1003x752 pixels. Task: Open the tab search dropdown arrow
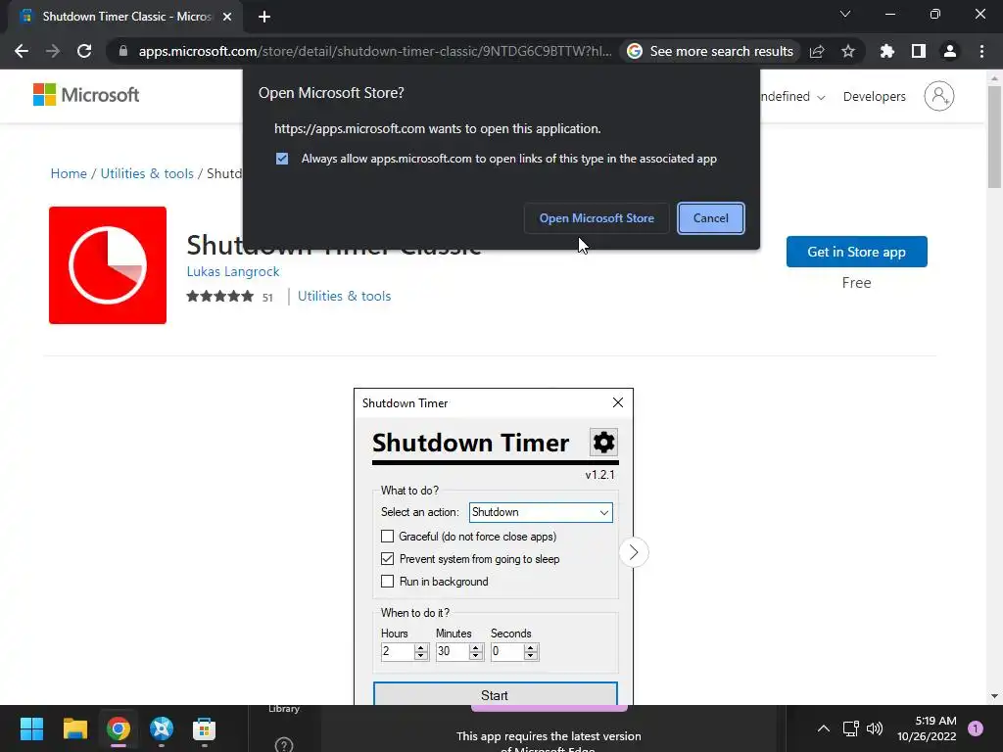click(845, 14)
